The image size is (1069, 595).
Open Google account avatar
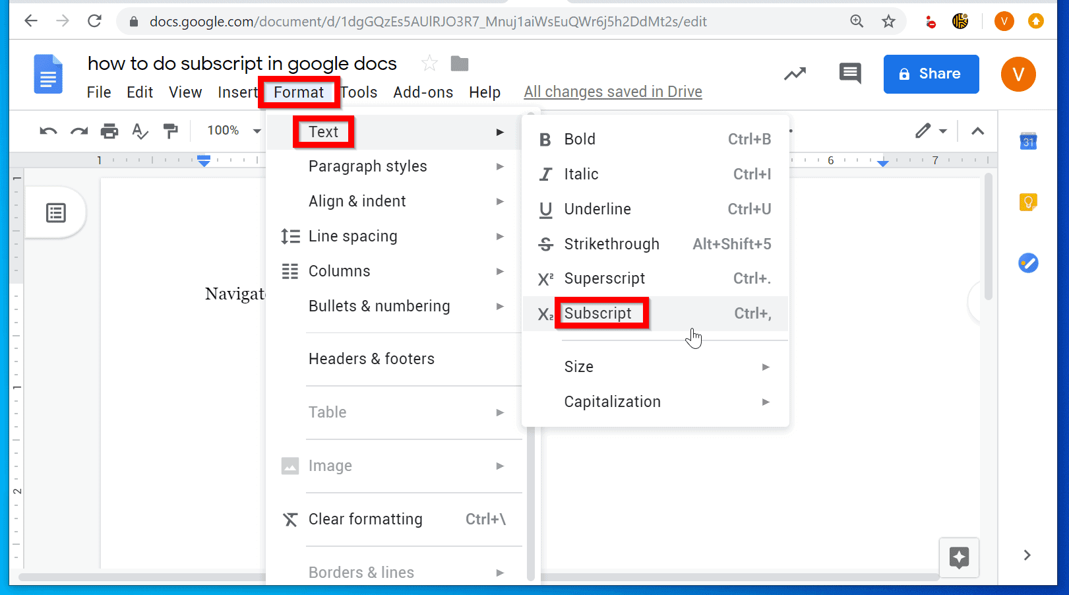pos(1018,74)
